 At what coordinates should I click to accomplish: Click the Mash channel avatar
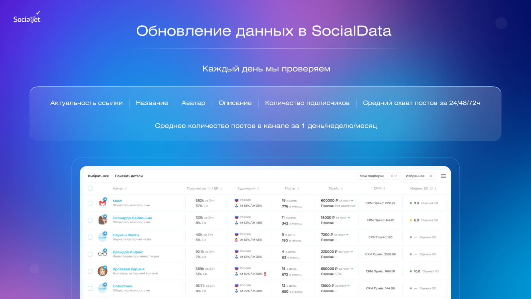(x=103, y=202)
